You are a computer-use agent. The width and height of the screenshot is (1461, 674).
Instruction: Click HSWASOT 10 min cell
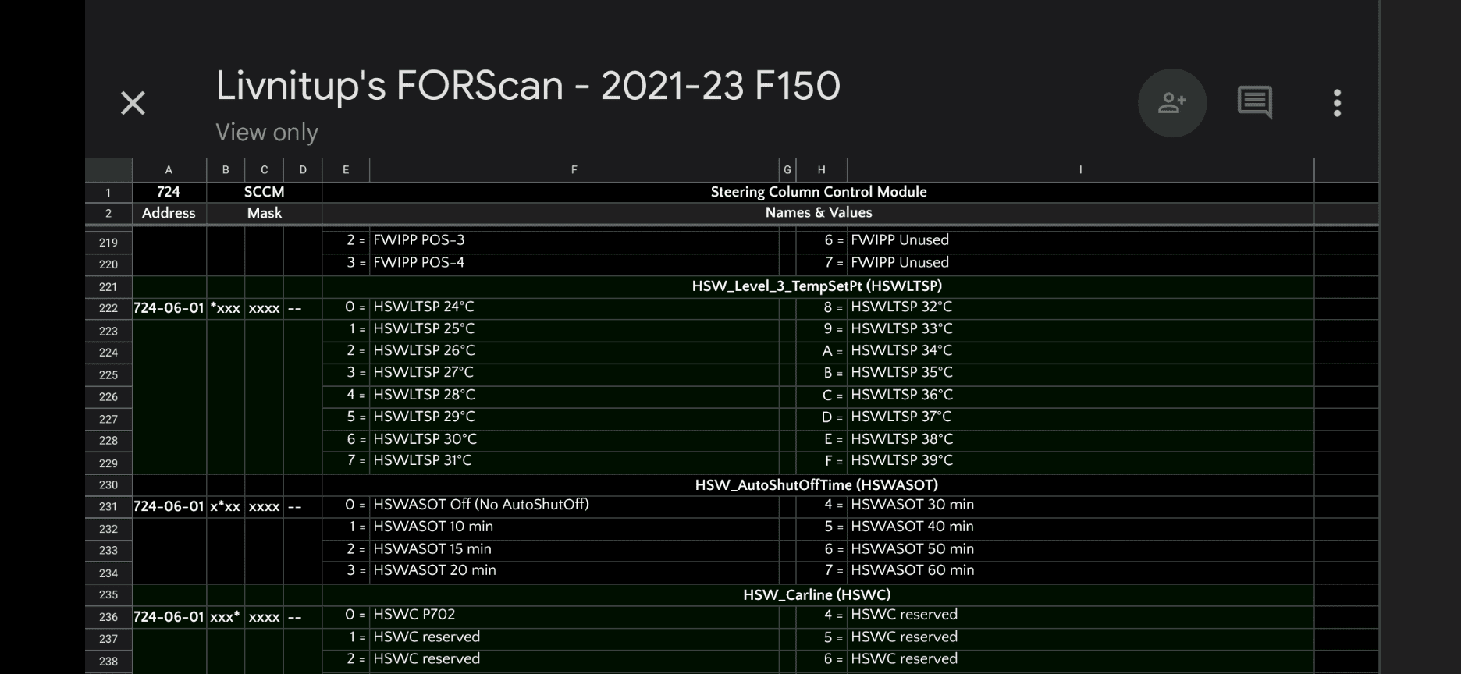click(x=574, y=527)
